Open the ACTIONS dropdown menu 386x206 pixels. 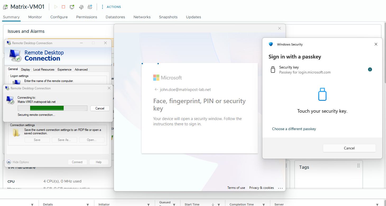111,7
